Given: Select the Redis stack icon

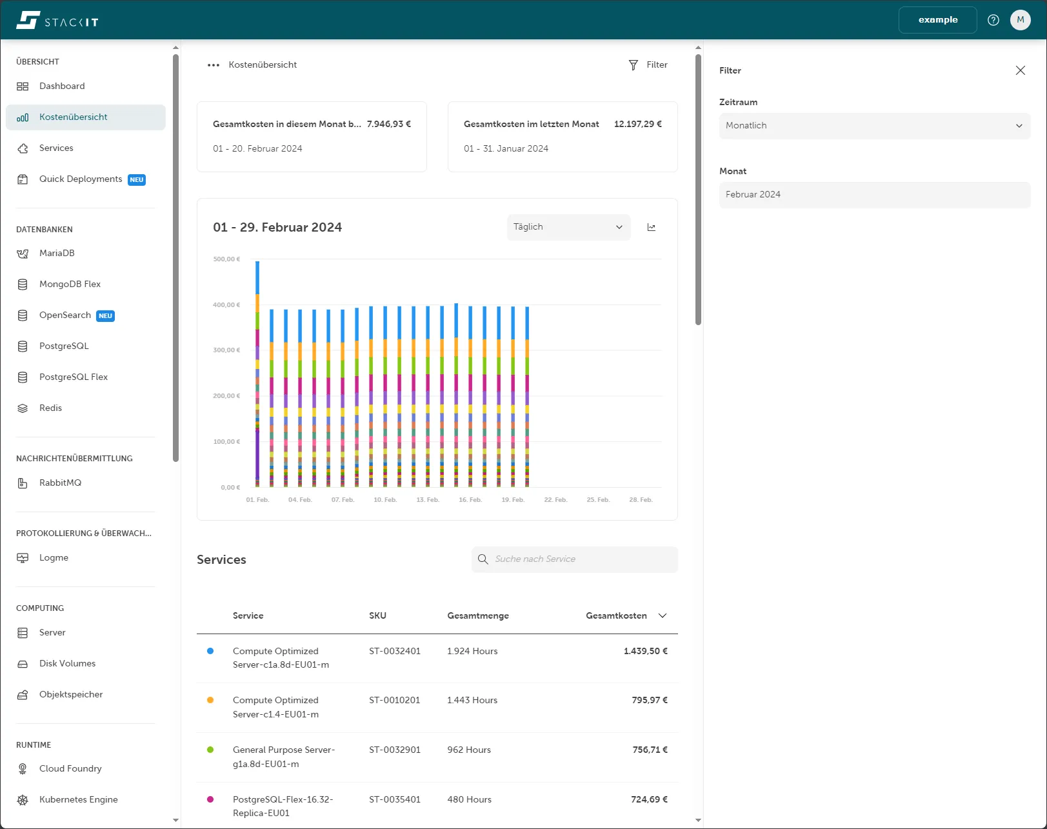Looking at the screenshot, I should (x=23, y=408).
